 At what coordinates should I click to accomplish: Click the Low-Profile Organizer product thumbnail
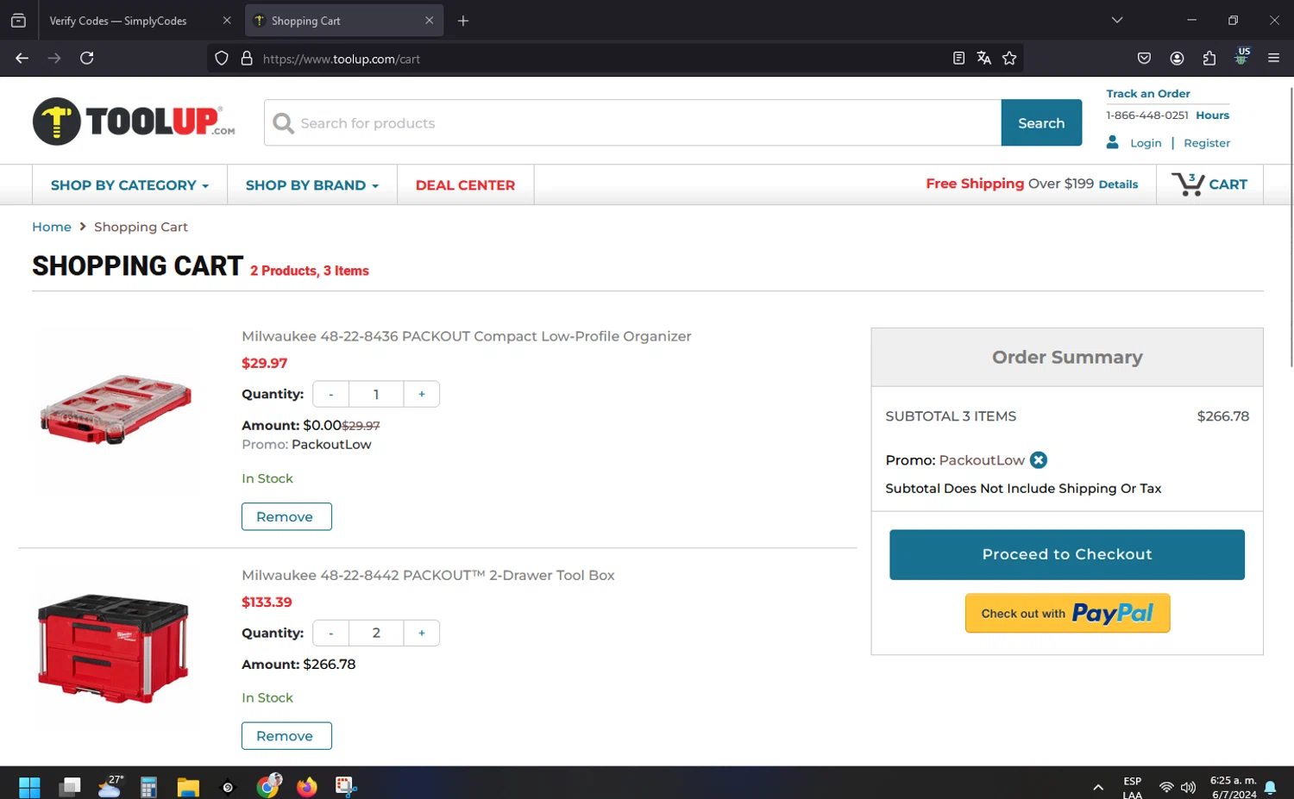tap(116, 409)
